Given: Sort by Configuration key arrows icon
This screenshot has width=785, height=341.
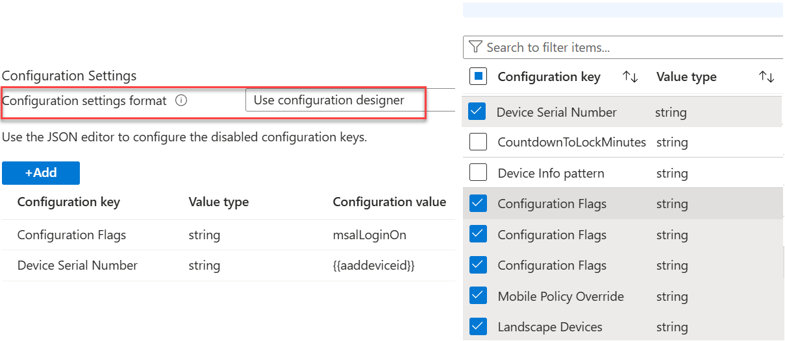Looking at the screenshot, I should pyautogui.click(x=630, y=77).
